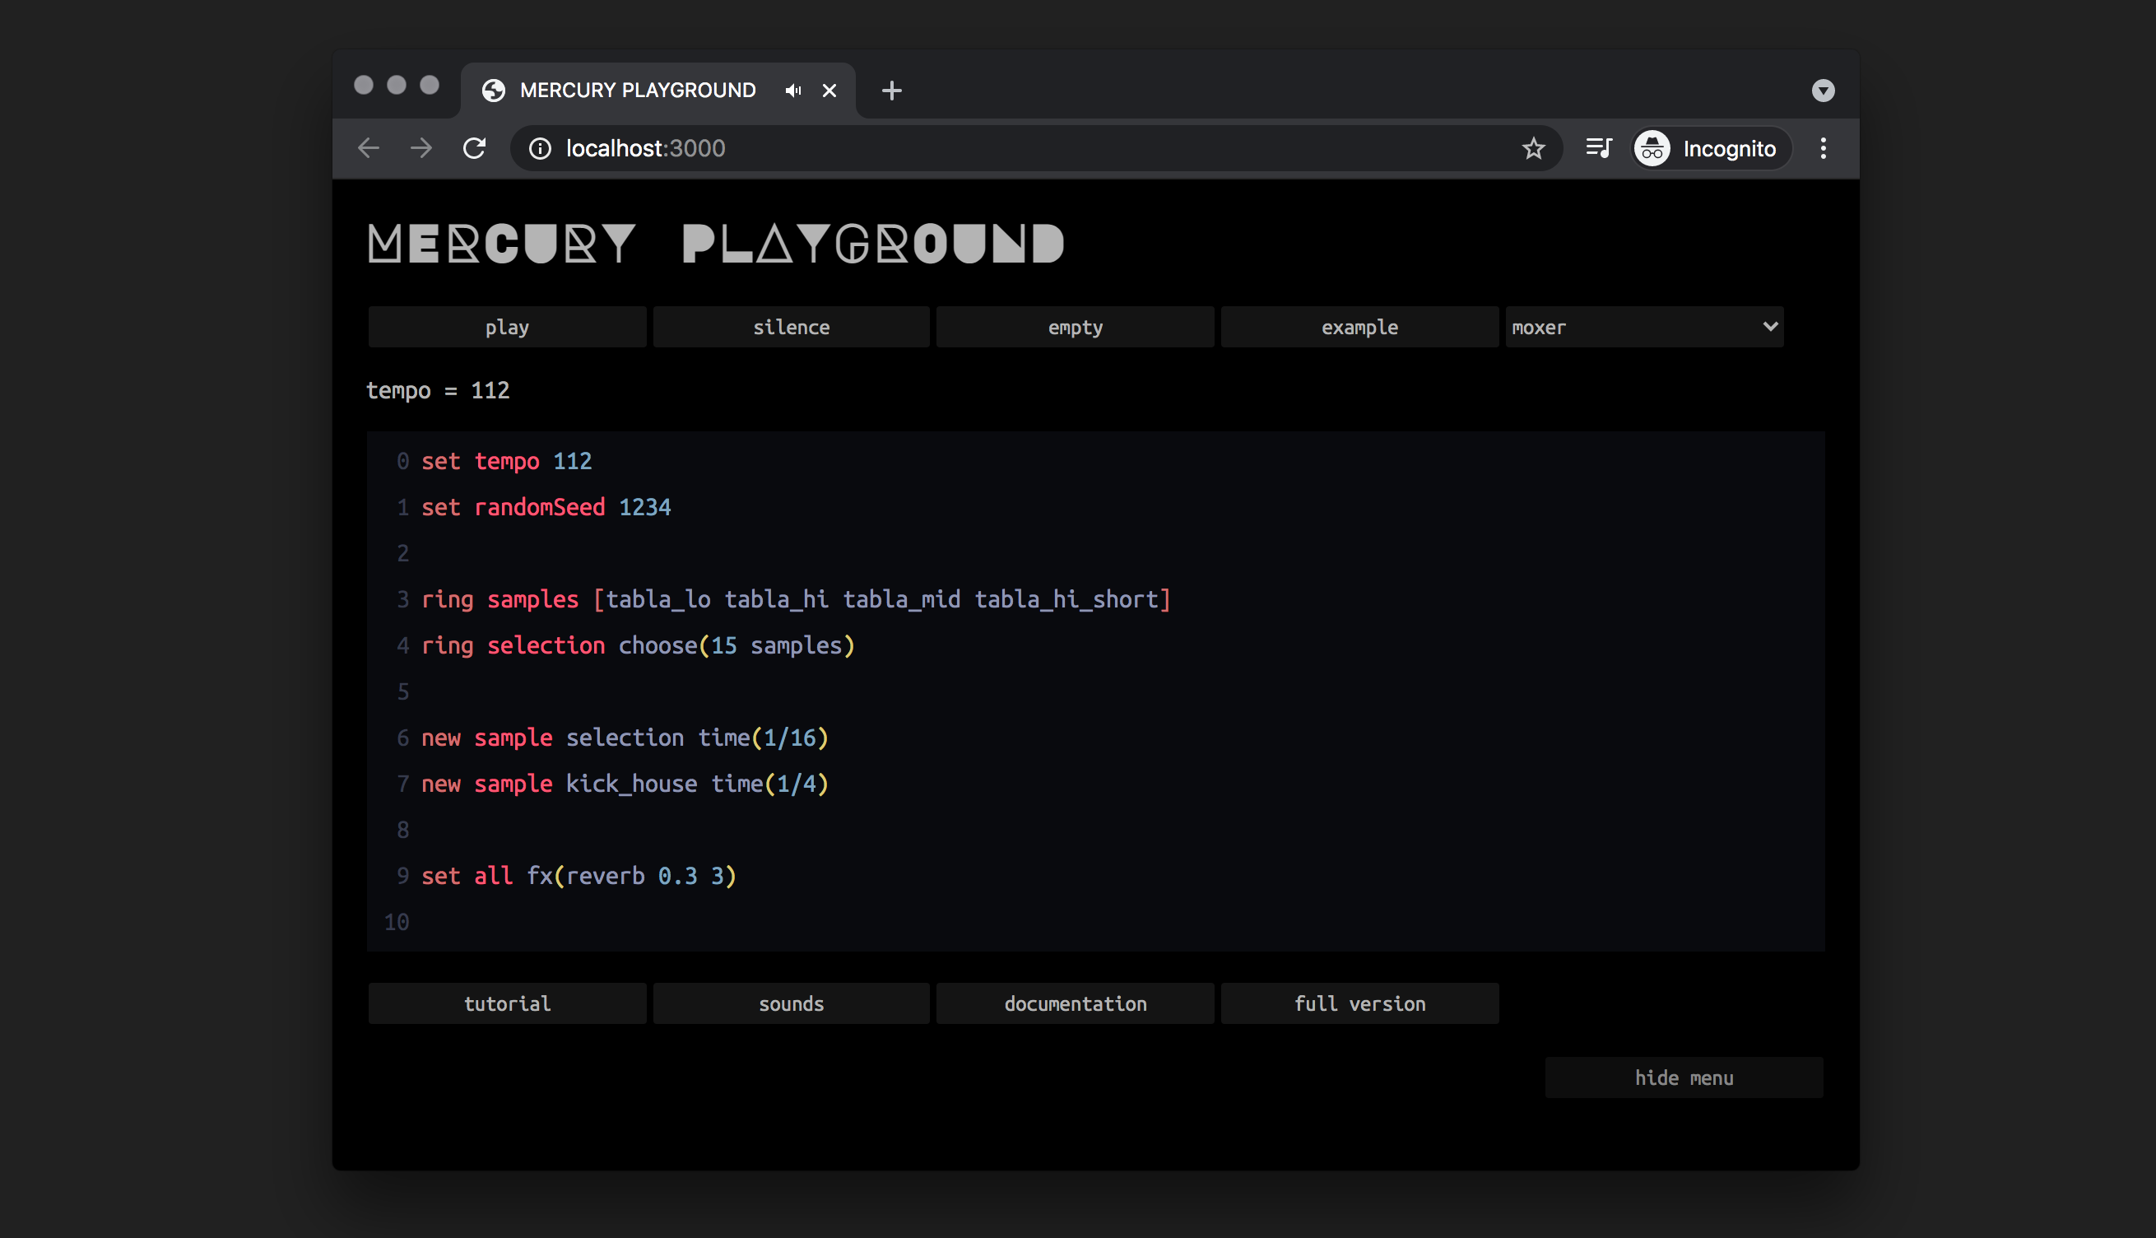This screenshot has height=1238, width=2156.
Task: Open Chrome three-dot menu
Action: pos(1823,148)
